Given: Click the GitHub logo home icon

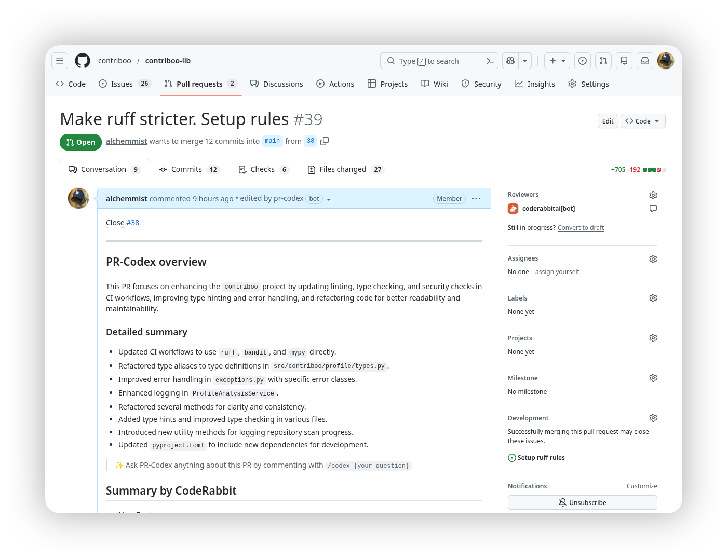Looking at the screenshot, I should [x=83, y=61].
